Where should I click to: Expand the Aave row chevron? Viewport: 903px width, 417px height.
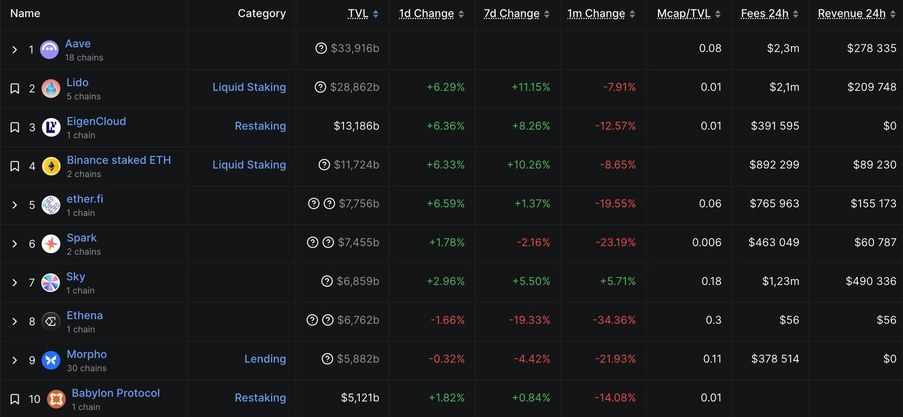click(x=15, y=50)
